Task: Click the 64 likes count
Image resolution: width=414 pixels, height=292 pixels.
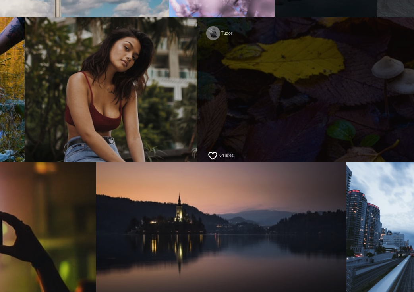Action: tap(226, 156)
